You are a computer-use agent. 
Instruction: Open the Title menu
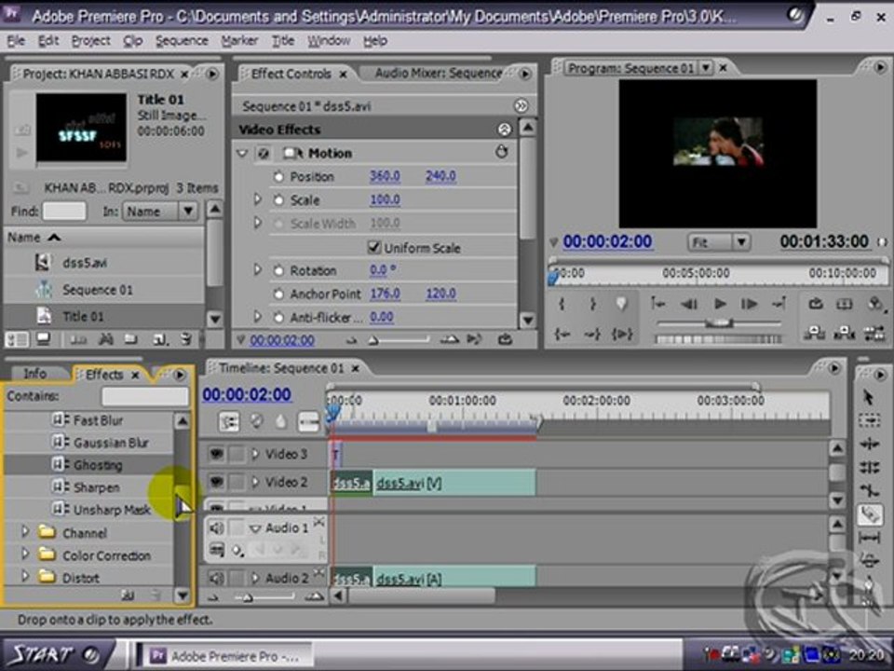[283, 40]
